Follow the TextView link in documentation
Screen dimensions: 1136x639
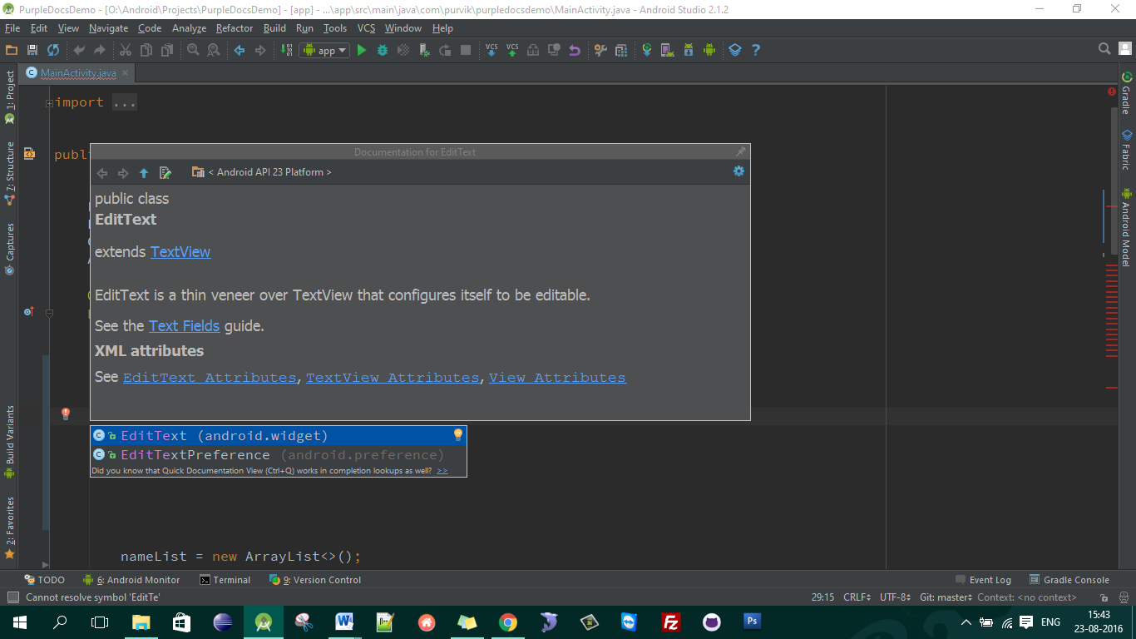[180, 252]
